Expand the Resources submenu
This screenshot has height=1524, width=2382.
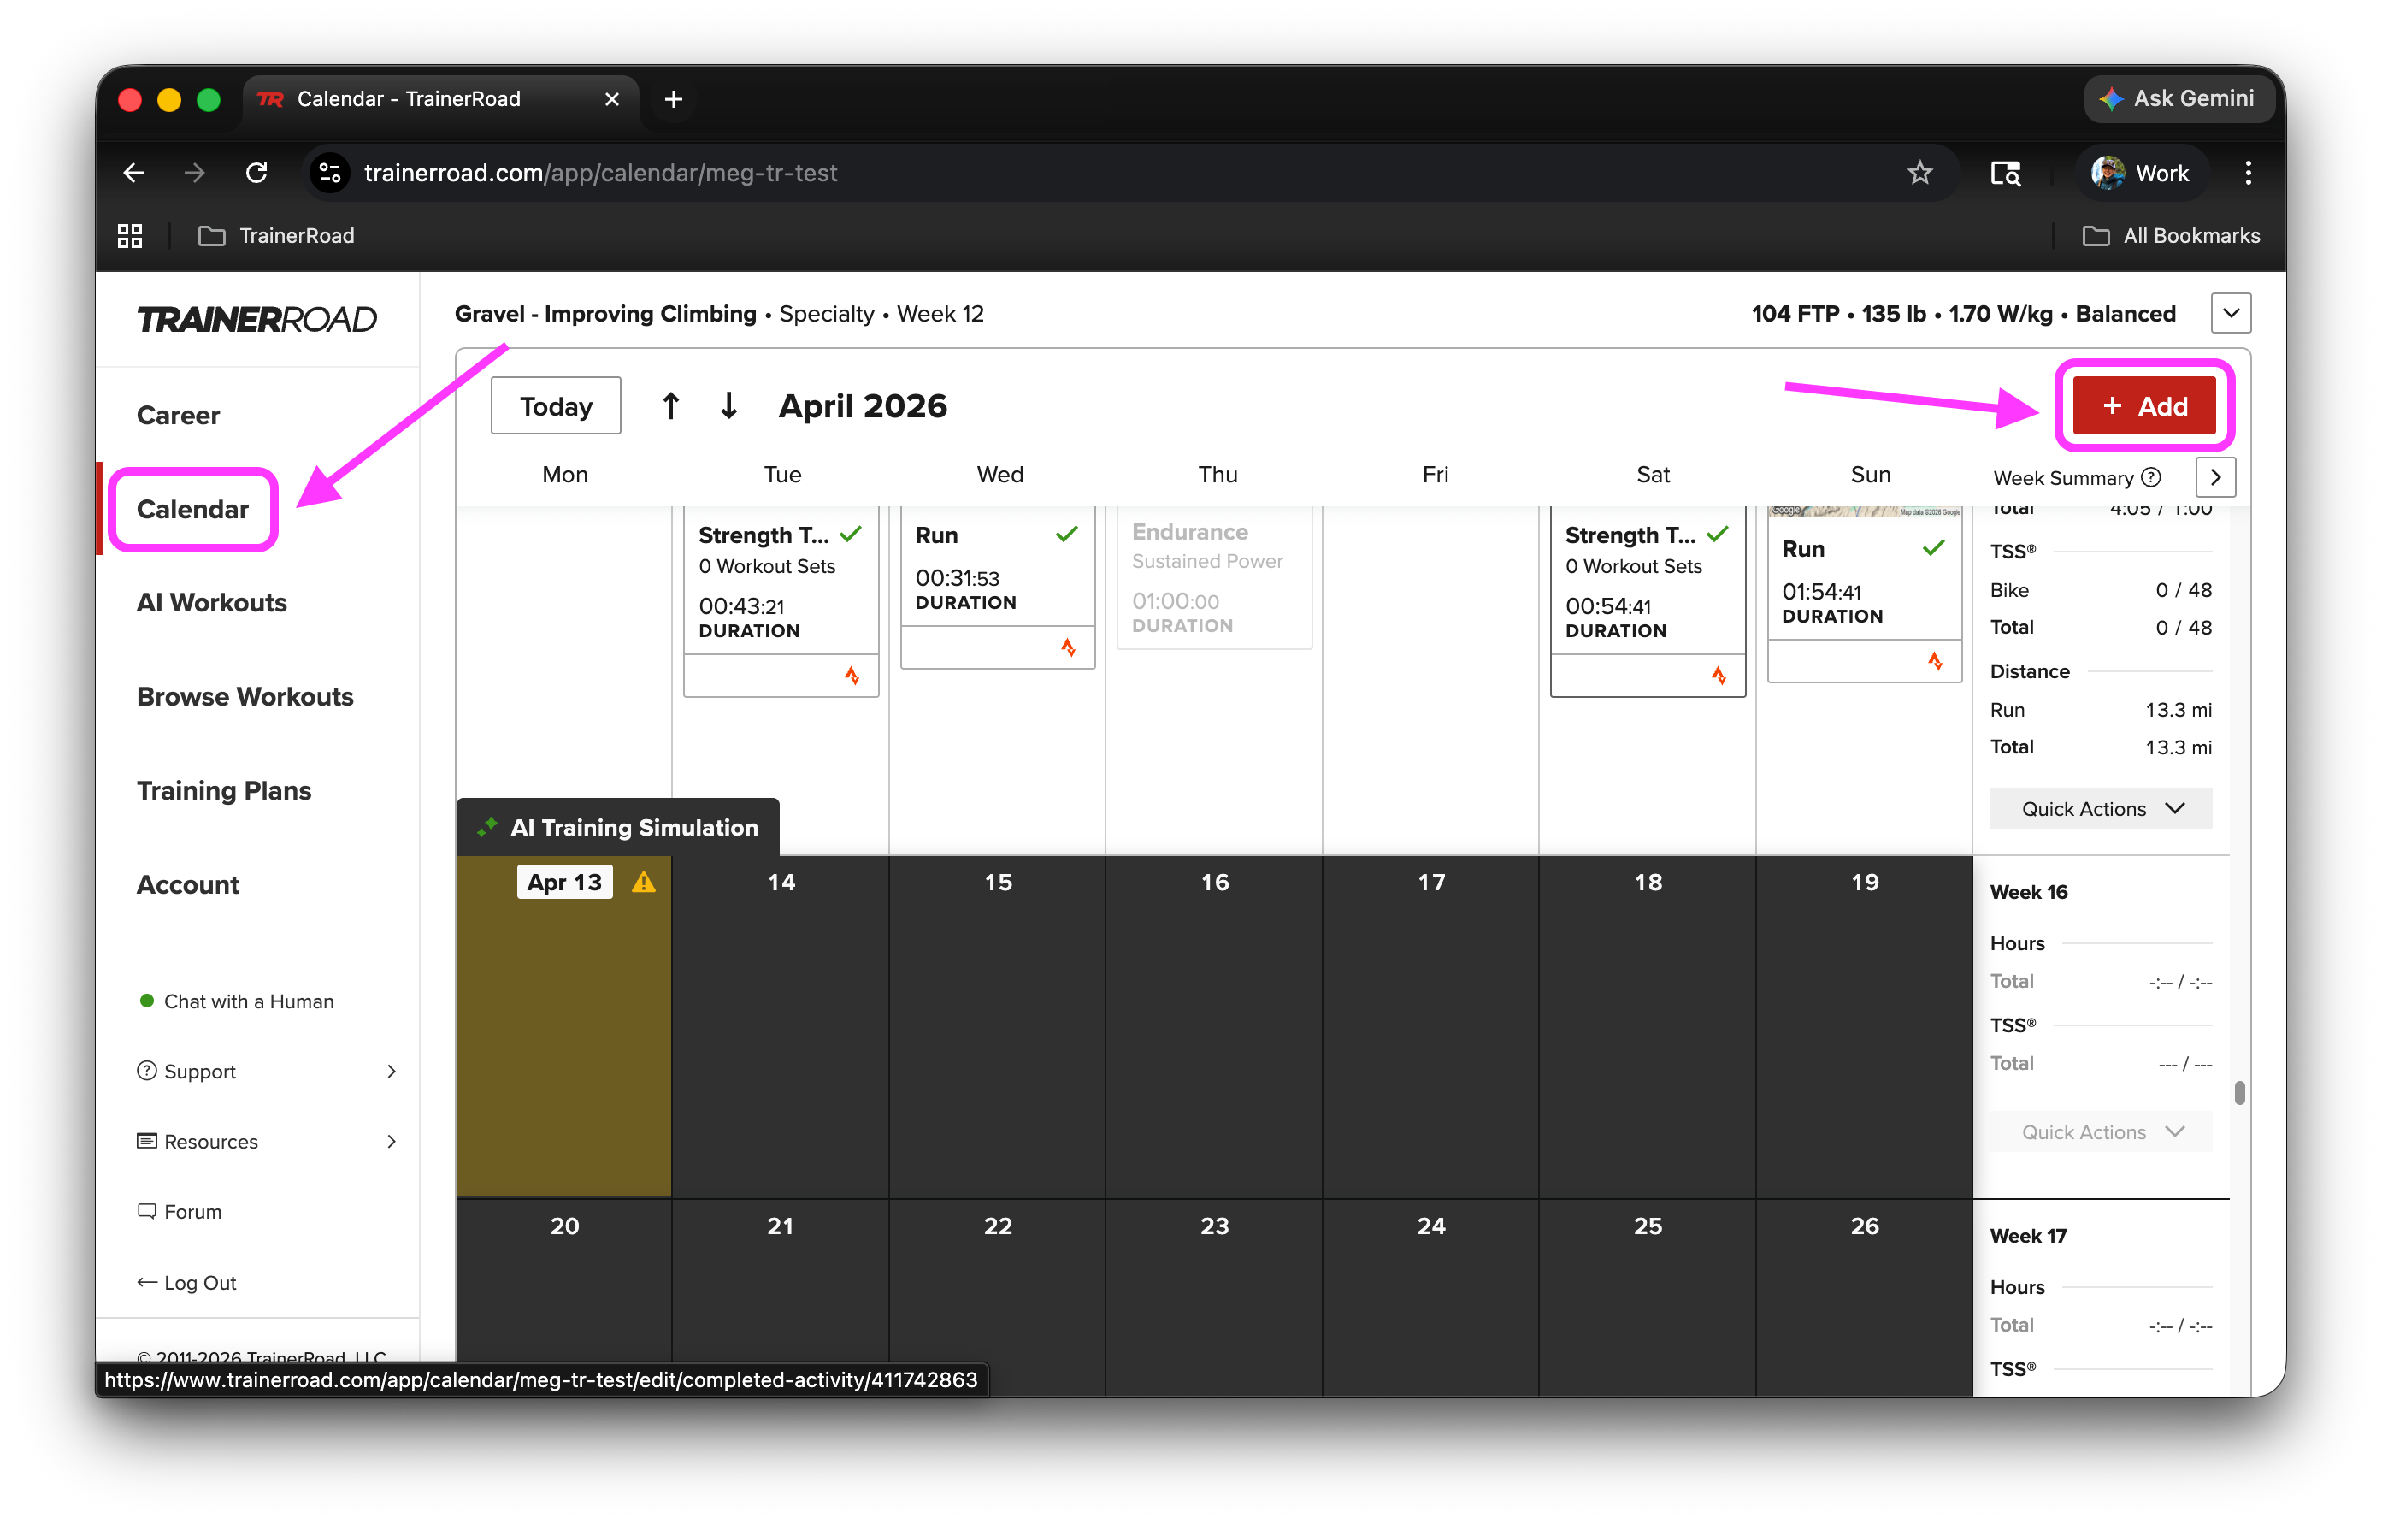click(x=392, y=1142)
